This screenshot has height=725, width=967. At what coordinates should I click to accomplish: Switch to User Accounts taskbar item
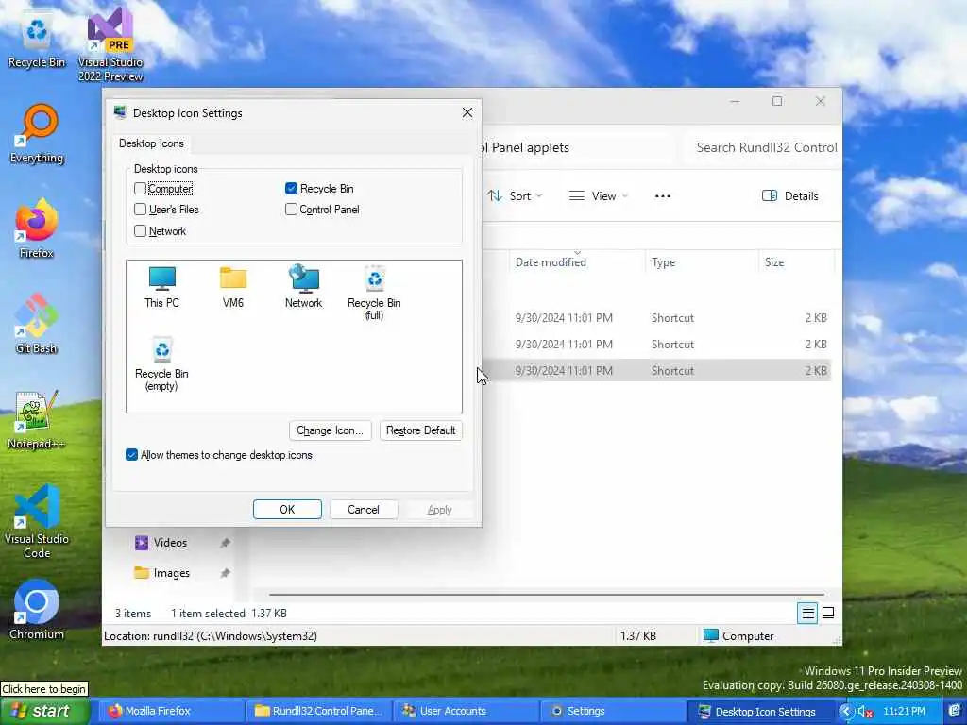466,711
